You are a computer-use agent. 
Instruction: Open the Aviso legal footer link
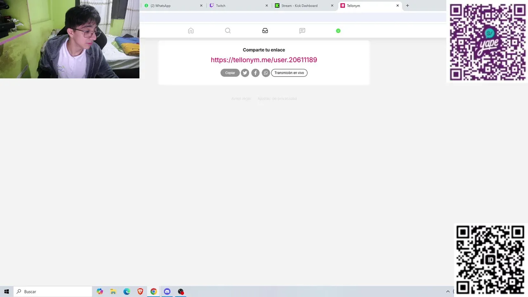[241, 99]
